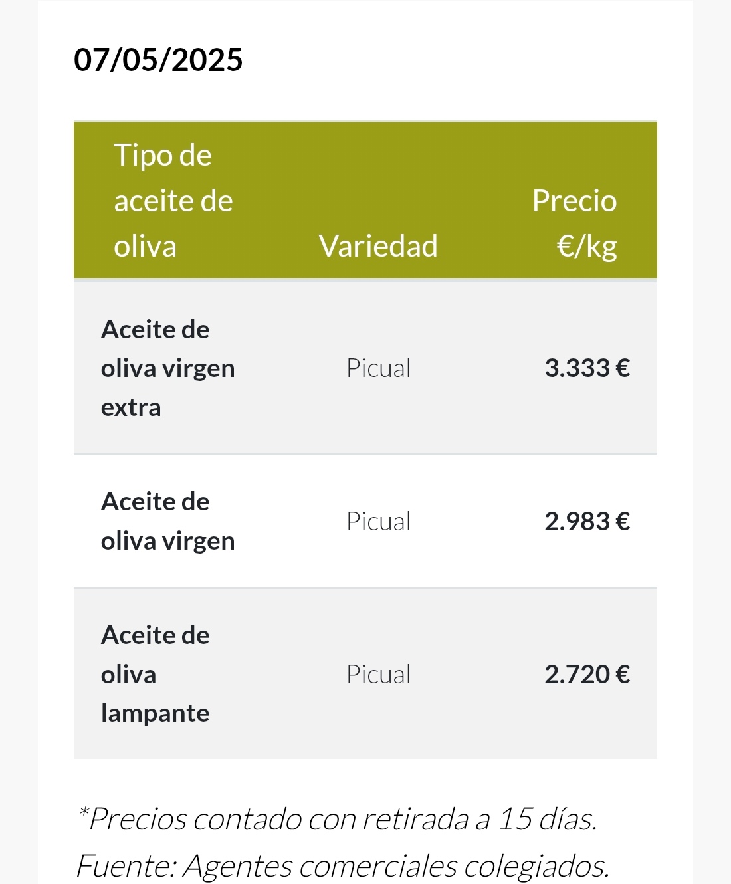The width and height of the screenshot is (731, 884).
Task: Click Picual in the lampante row
Action: pyautogui.click(x=378, y=675)
